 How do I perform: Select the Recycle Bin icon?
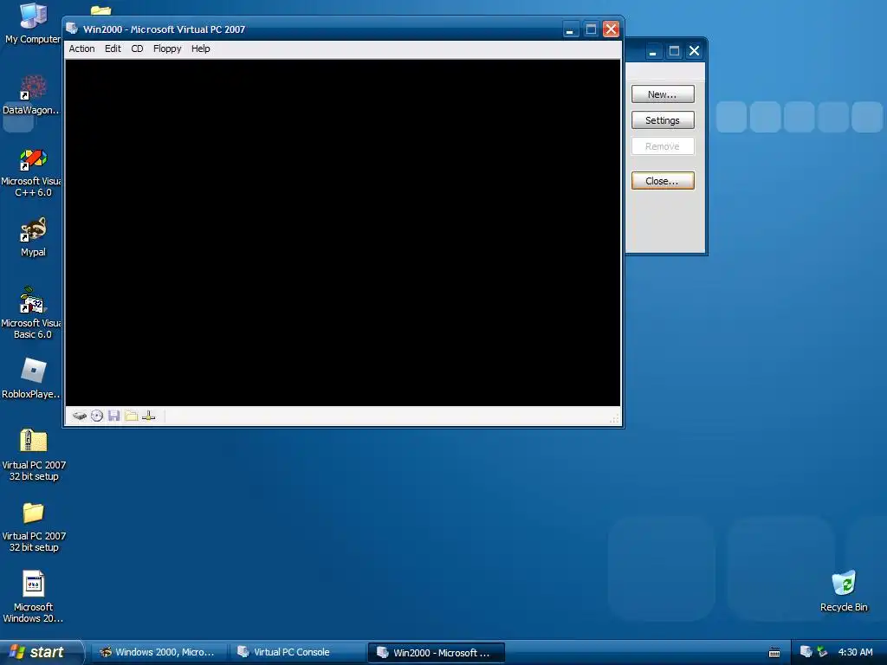844,591
